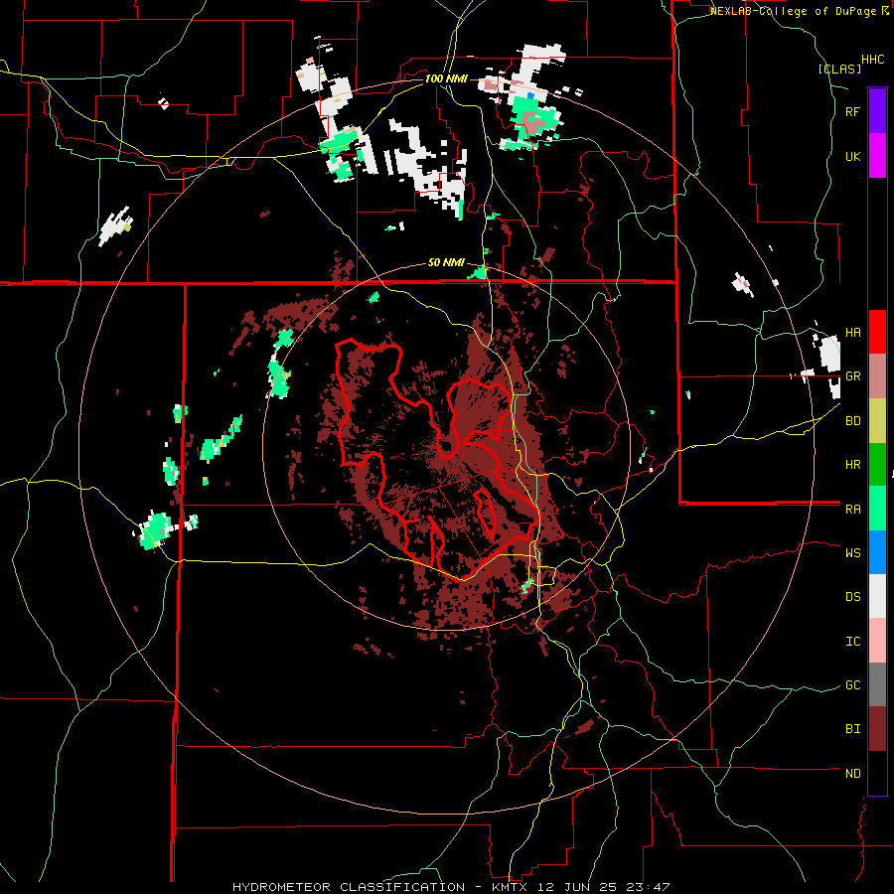Select the brown BI legend swatch
The height and width of the screenshot is (894, 894).
(877, 729)
